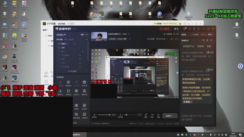Open the beauty filter (美颜) tool
Viewport: 244px width, 137px height.
click(146, 114)
